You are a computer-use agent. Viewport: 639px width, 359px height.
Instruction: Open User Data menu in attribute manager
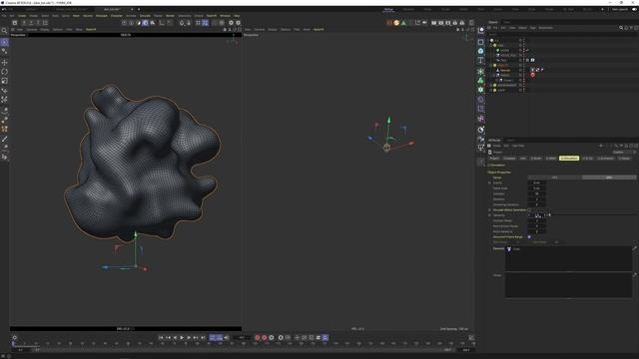pyautogui.click(x=518, y=146)
